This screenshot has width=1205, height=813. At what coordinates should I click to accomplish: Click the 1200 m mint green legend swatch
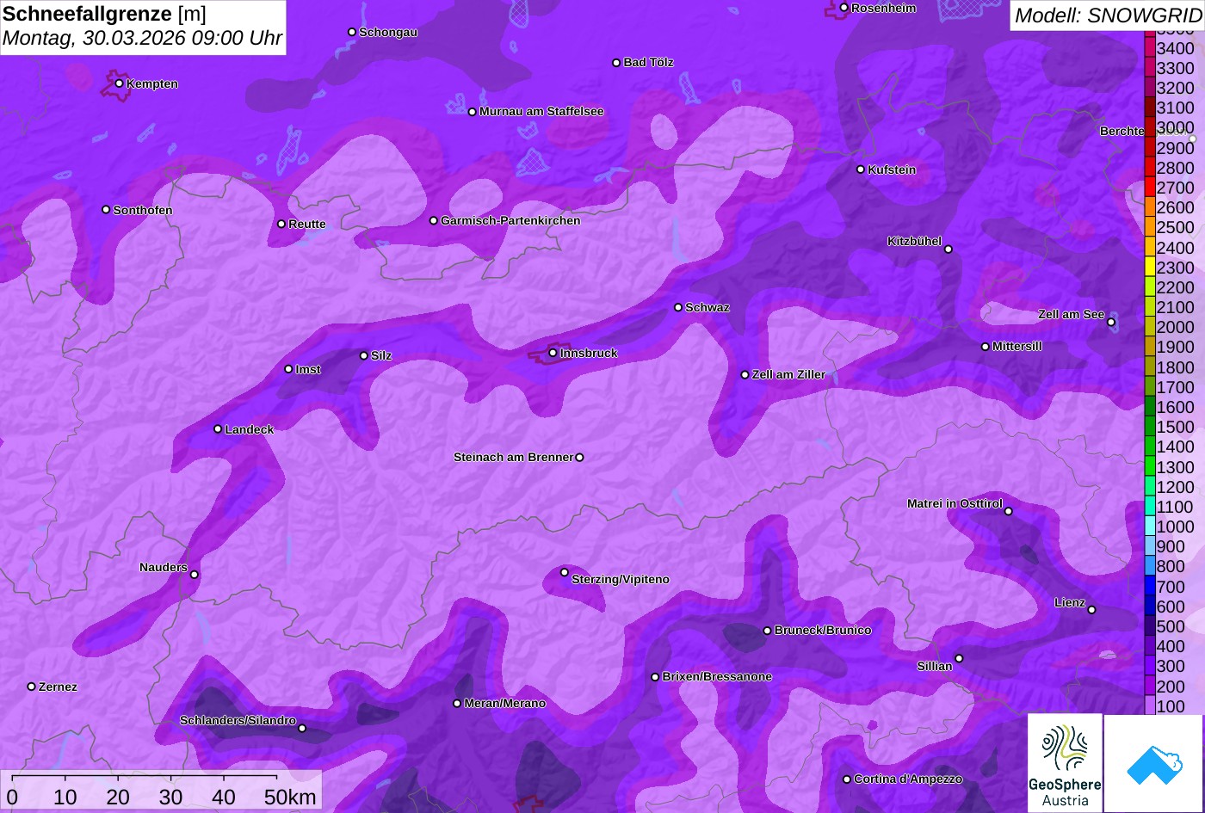coord(1149,487)
